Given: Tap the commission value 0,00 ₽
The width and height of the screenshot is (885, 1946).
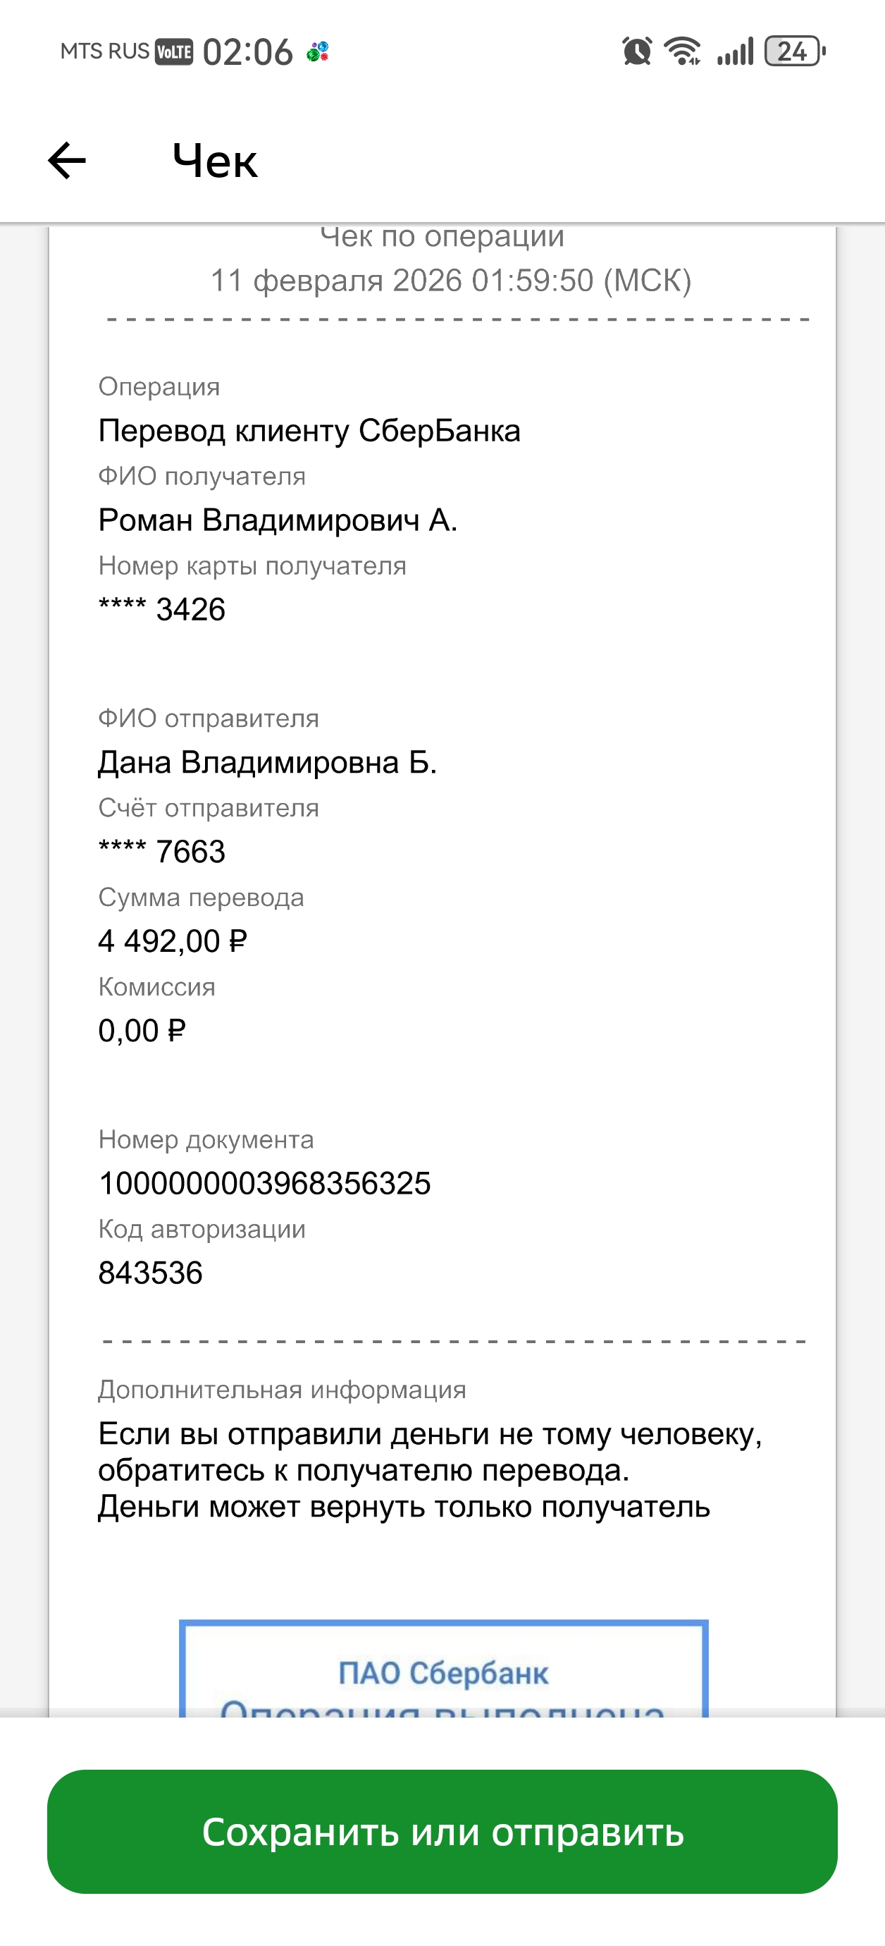Looking at the screenshot, I should pyautogui.click(x=142, y=1030).
